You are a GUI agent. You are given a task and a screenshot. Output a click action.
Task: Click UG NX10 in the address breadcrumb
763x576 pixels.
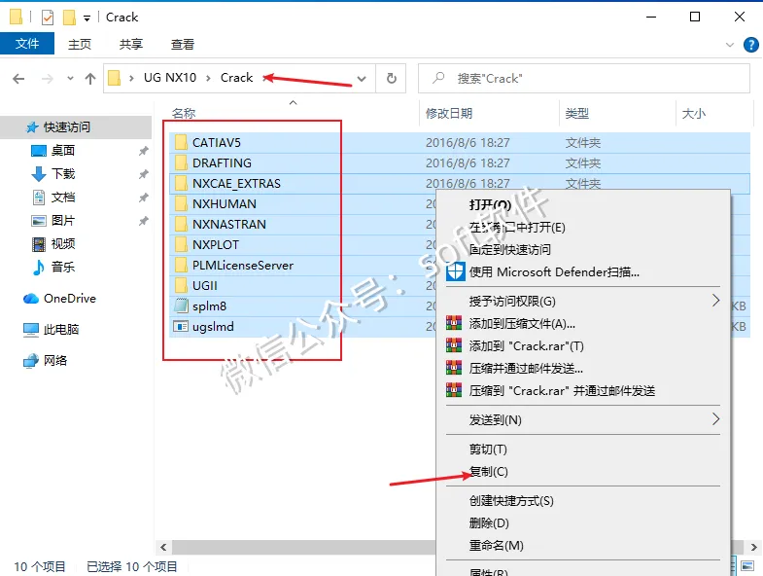tap(170, 78)
